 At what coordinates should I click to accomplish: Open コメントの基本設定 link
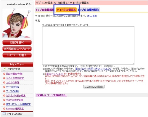click(x=15, y=78)
